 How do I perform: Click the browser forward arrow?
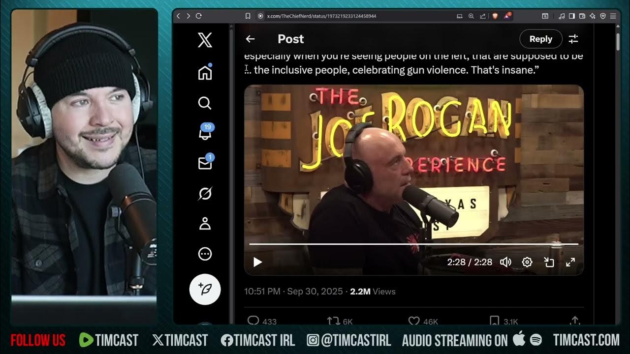coord(188,16)
